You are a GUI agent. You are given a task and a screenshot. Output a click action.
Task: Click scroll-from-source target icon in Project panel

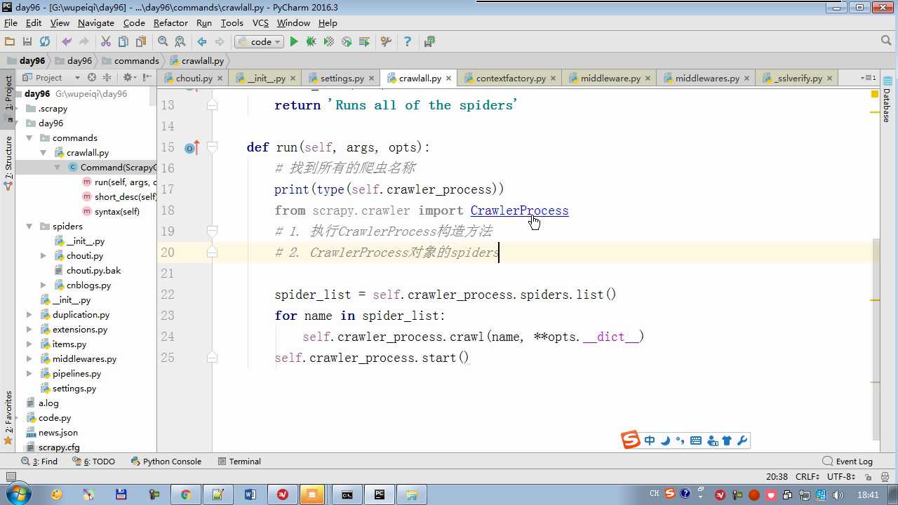91,77
